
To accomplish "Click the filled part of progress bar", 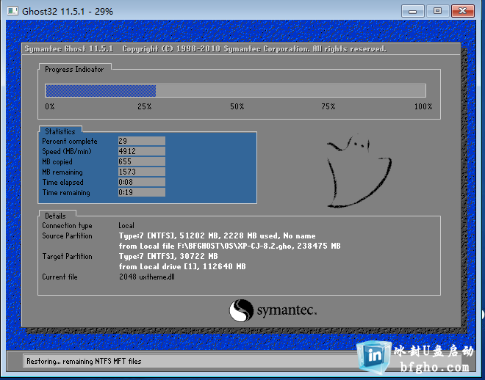I will click(x=101, y=91).
